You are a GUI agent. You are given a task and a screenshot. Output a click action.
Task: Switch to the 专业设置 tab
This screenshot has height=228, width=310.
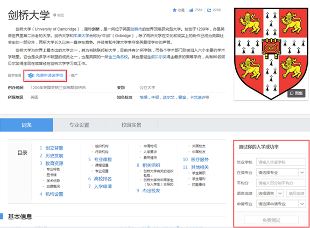(x=79, y=125)
